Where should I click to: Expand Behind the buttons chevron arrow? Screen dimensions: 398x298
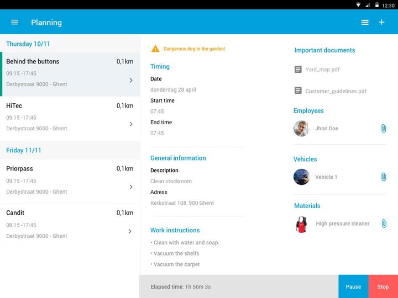pyautogui.click(x=131, y=80)
